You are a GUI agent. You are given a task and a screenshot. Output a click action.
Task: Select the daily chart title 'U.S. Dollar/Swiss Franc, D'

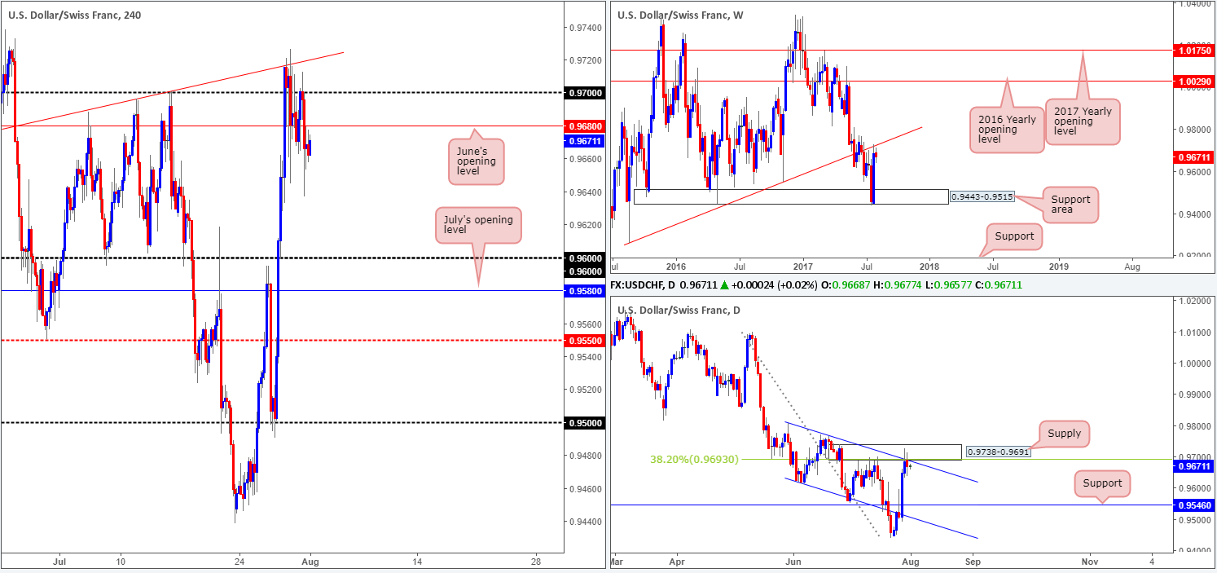click(679, 310)
